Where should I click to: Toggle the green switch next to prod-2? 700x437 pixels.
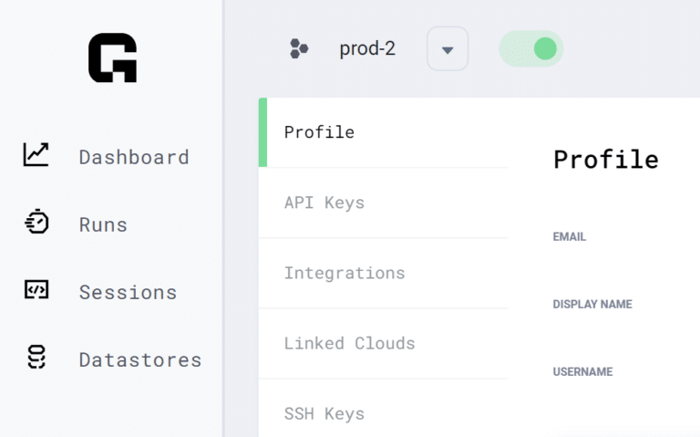pyautogui.click(x=531, y=48)
